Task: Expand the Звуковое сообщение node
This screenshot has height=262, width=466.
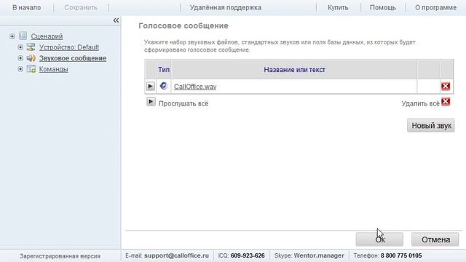Action: coord(20,58)
